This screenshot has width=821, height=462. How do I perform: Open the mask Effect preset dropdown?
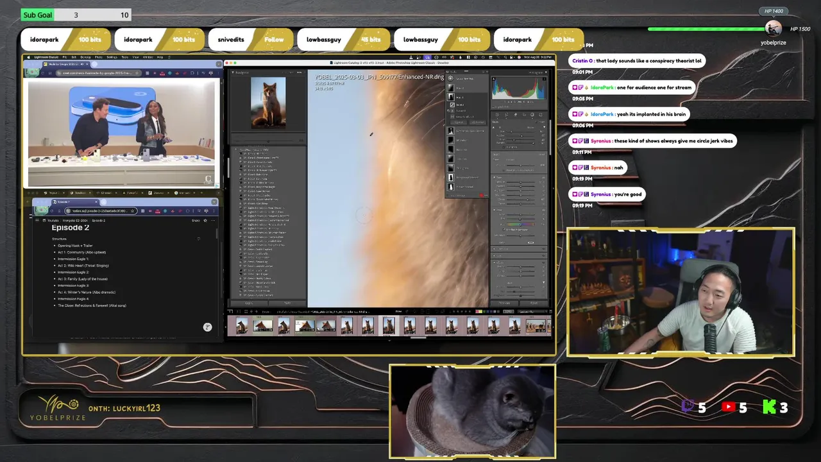pyautogui.click(x=511, y=160)
